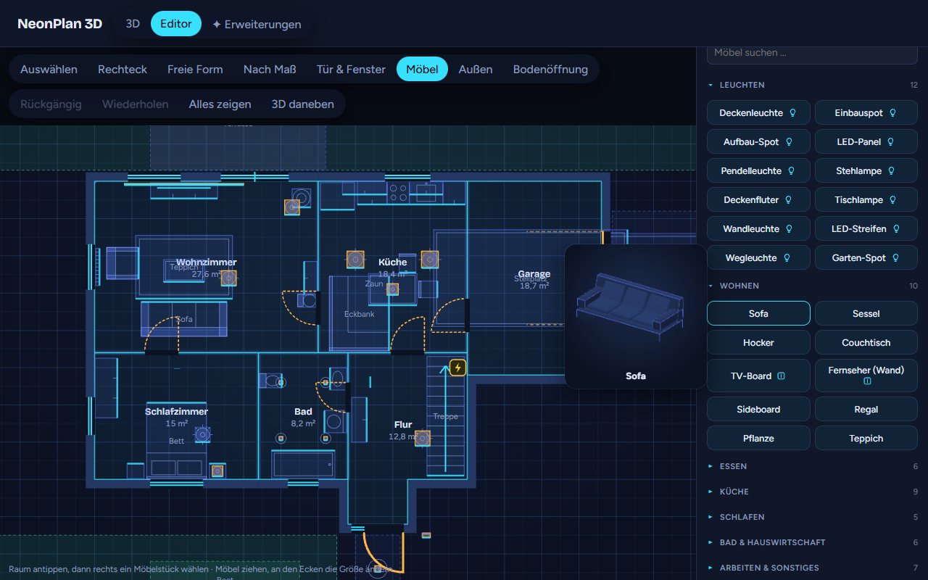Expand the Essen category
This screenshot has width=928, height=580.
click(813, 466)
